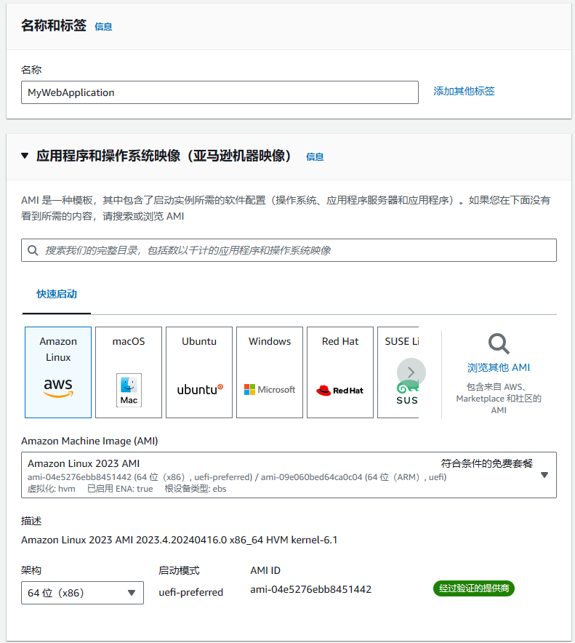Image resolution: width=575 pixels, height=643 pixels.
Task: Choose the macOS quick start card
Action: [129, 372]
